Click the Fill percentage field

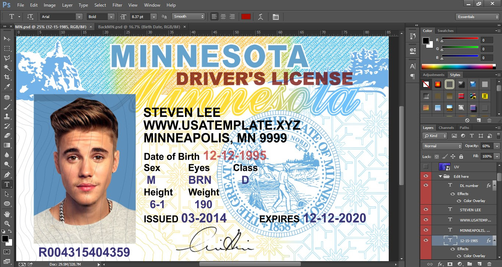[487, 156]
